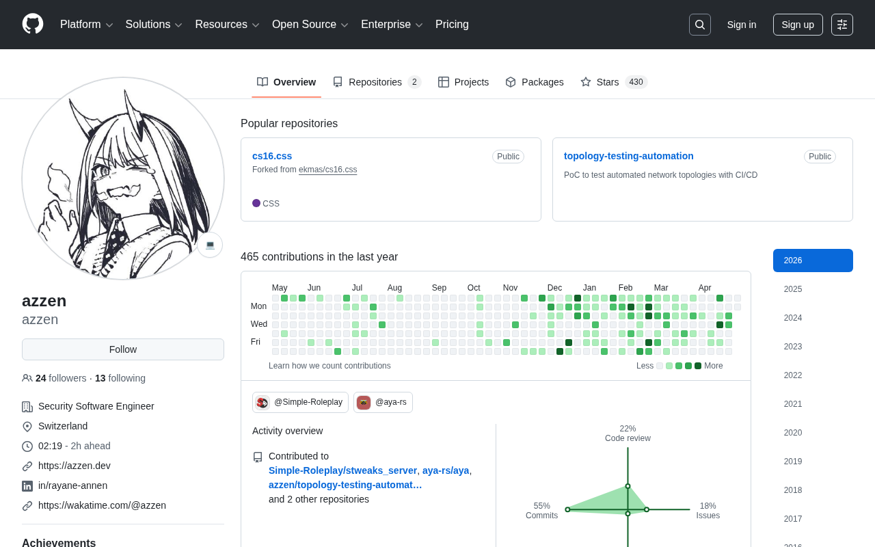Click the GitHub logo icon
The width and height of the screenshot is (875, 547).
pyautogui.click(x=33, y=24)
